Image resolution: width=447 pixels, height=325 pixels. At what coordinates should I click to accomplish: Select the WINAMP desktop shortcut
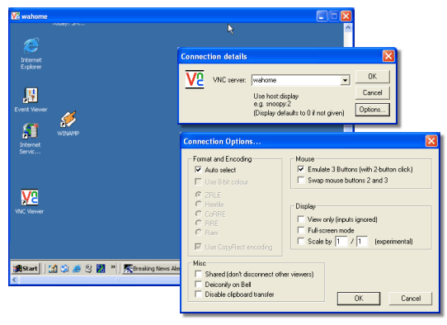(68, 123)
